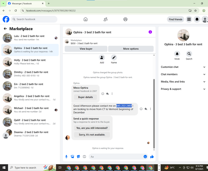The width and height of the screenshot is (208, 171).
Task: Click highlighted phone number 845-253-2497
Action: pyautogui.click(x=124, y=106)
